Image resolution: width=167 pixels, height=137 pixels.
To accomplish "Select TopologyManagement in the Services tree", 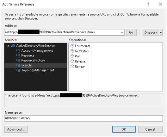I will pyautogui.click(x=38, y=70).
